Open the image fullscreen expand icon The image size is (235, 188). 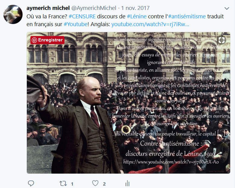point(221,40)
